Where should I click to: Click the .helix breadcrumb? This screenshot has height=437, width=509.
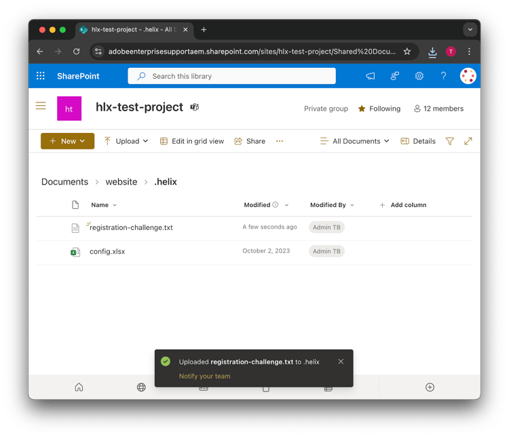point(166,182)
